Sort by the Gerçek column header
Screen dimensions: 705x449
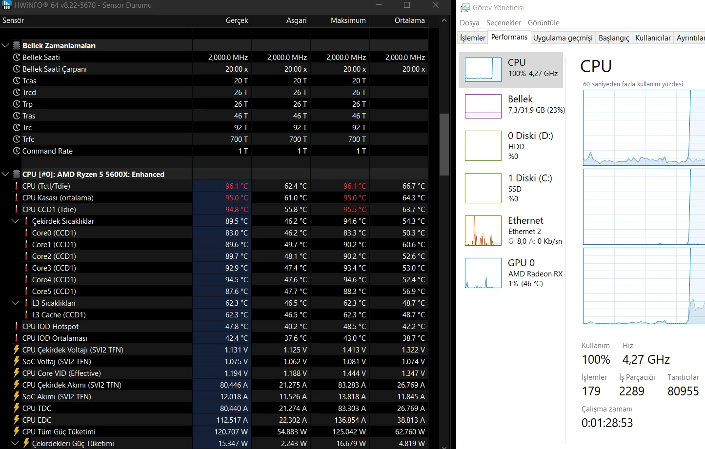222,20
